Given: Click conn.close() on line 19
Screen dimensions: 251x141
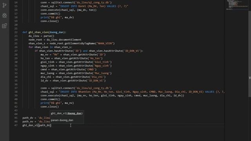Looking at the screenshot, I should (50, 21).
